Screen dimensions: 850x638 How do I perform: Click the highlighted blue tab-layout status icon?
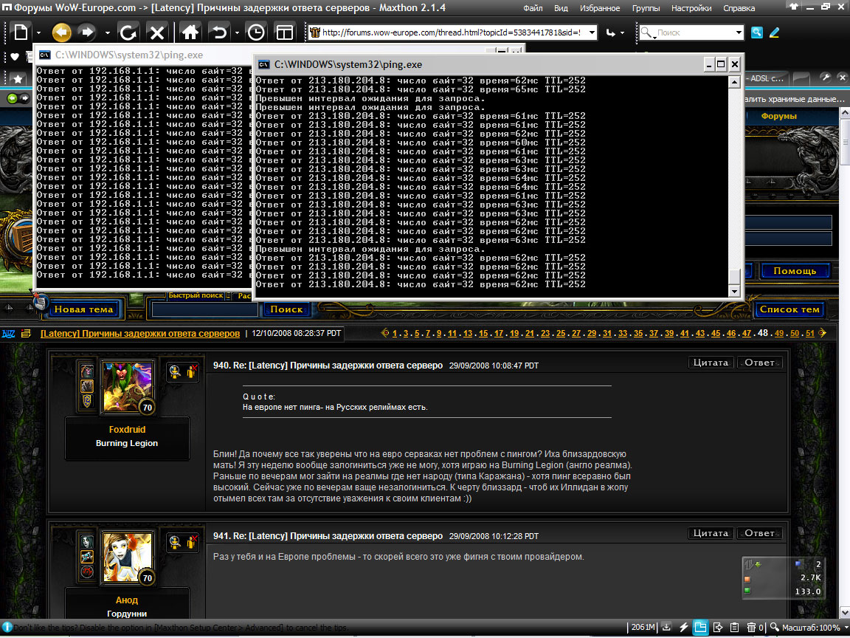[x=700, y=627]
